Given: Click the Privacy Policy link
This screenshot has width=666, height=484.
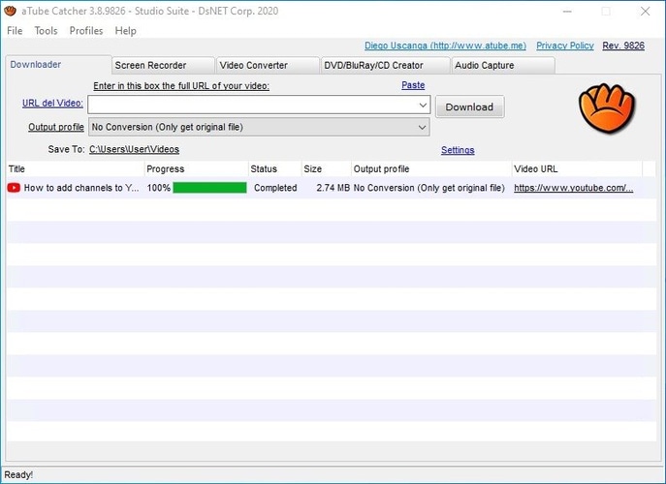Looking at the screenshot, I should click(x=564, y=45).
